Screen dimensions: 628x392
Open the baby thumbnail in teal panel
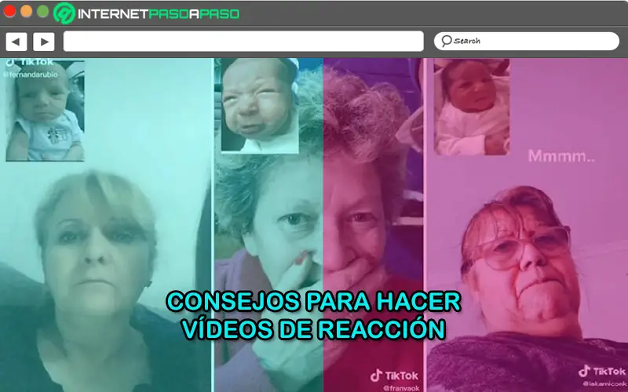[45, 110]
